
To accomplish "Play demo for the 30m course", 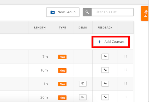I will 83,97.
